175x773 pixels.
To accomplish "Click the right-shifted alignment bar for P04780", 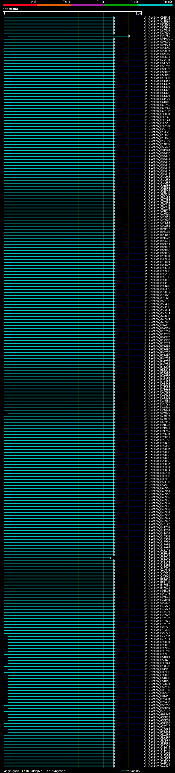I will tap(69, 36).
